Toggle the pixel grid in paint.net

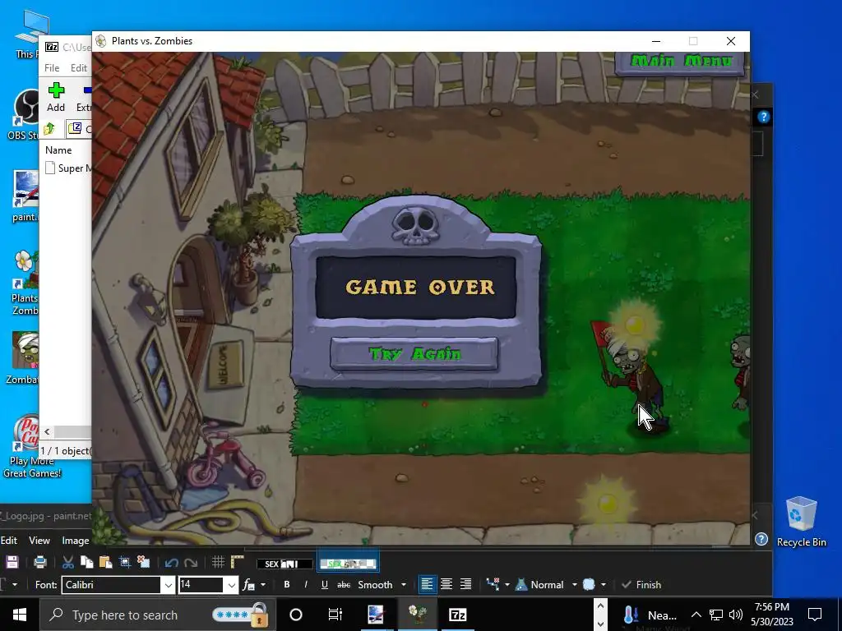217,562
